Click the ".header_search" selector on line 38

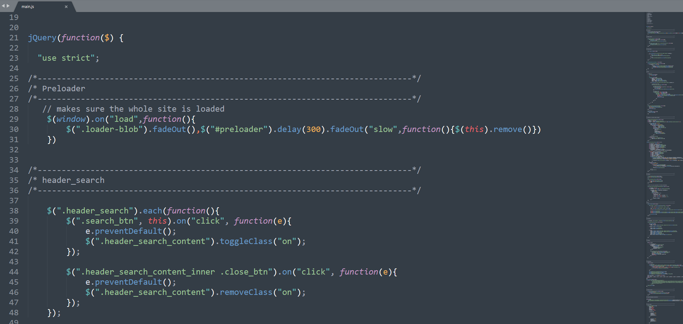pyautogui.click(x=95, y=211)
